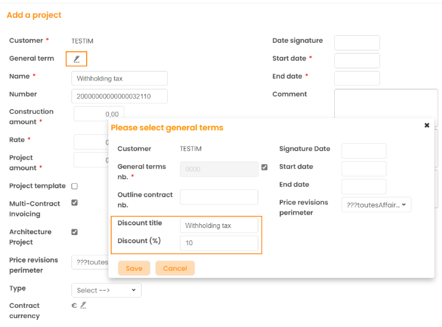Click the Discount title field
The image size is (442, 327).
click(219, 225)
